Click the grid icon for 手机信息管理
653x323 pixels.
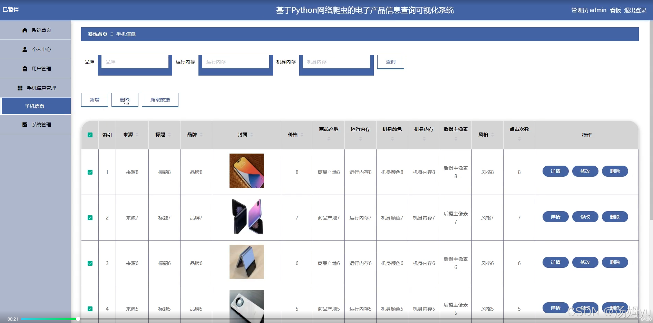pyautogui.click(x=20, y=88)
